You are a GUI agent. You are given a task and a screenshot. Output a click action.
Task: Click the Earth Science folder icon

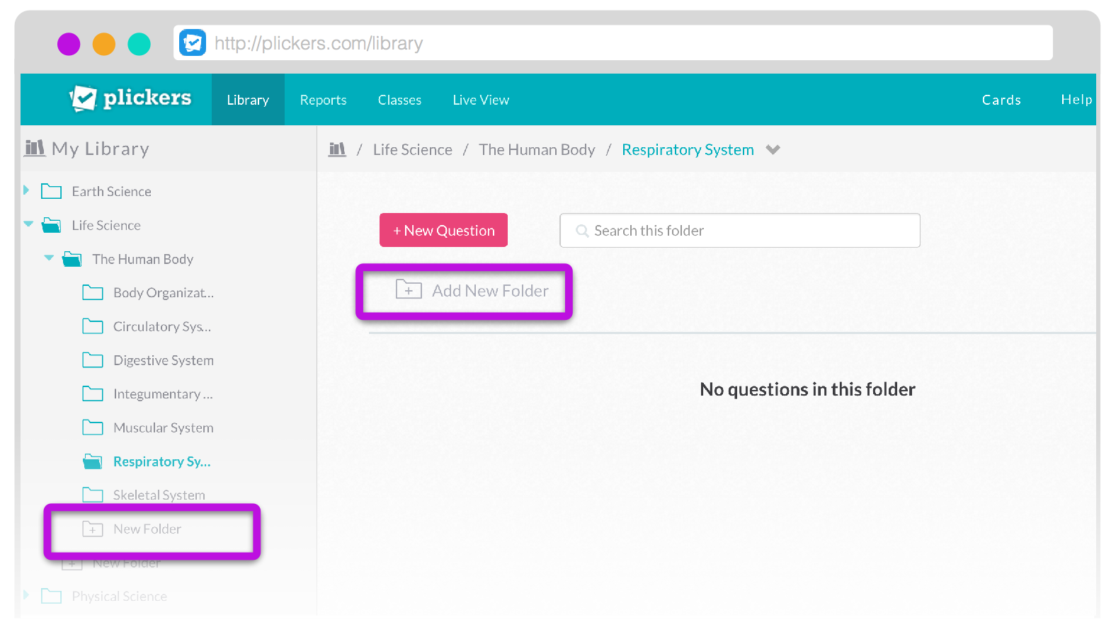51,191
